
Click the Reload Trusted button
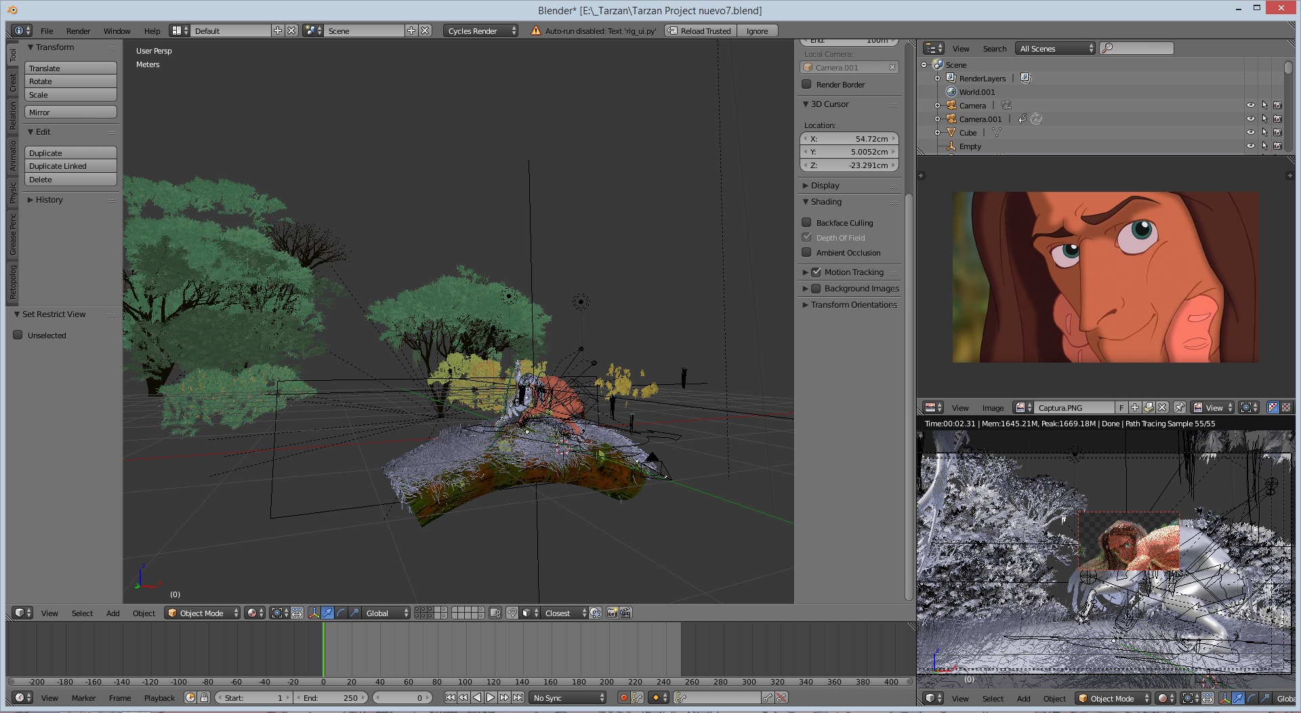(700, 30)
